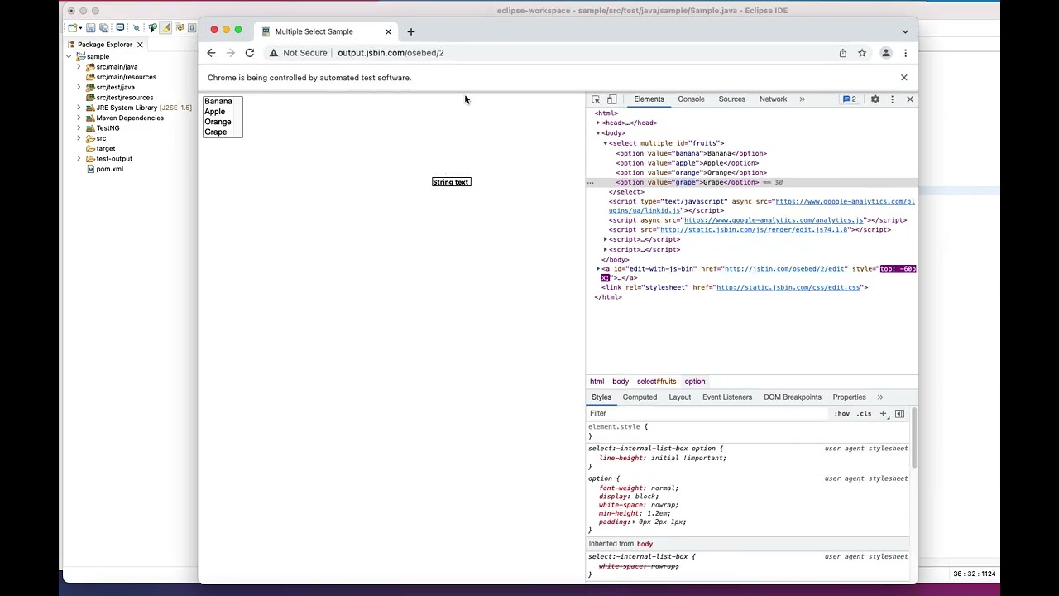Expand src/main/java in Package Explorer
Viewport: 1059px width, 596px height.
pos(79,67)
